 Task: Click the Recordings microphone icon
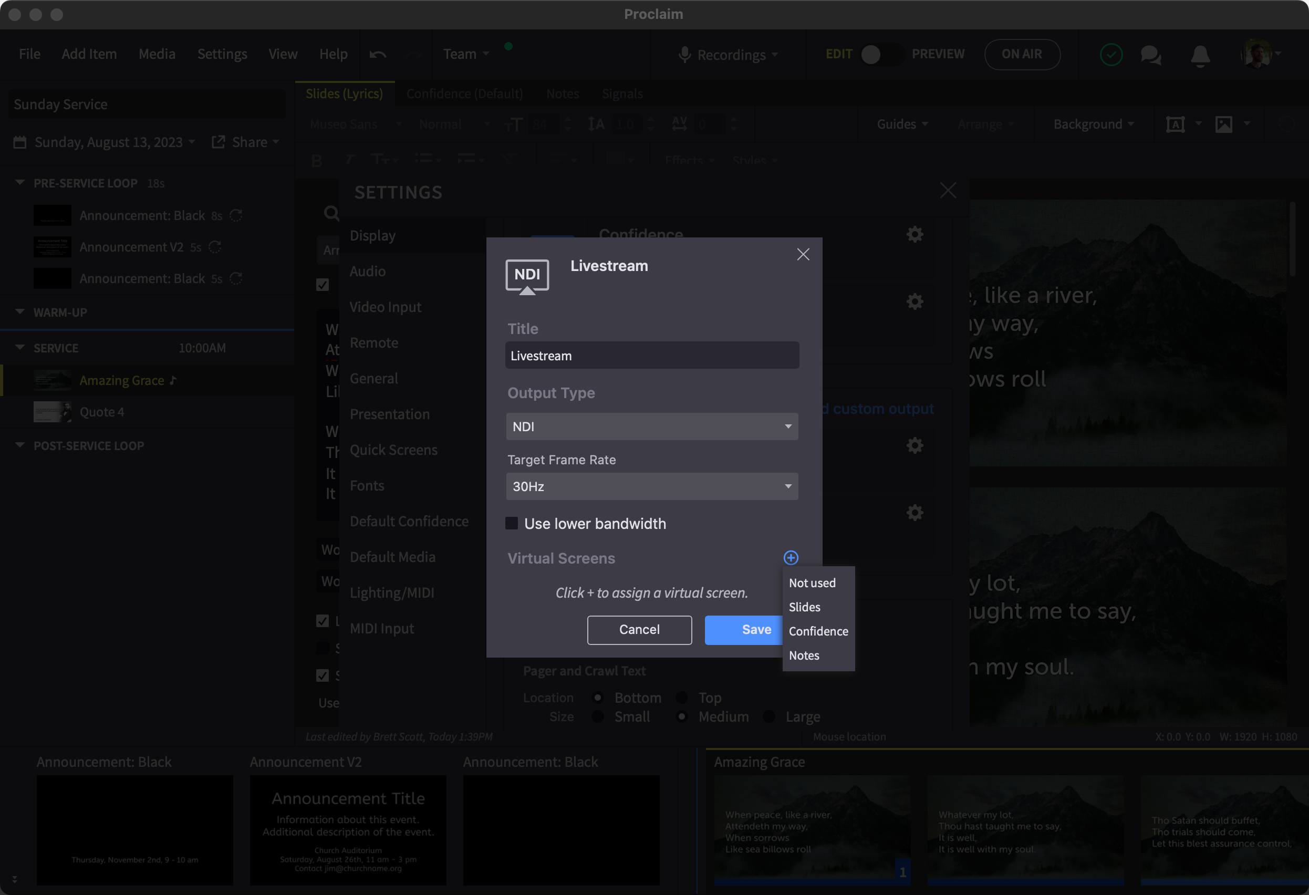[x=684, y=55]
